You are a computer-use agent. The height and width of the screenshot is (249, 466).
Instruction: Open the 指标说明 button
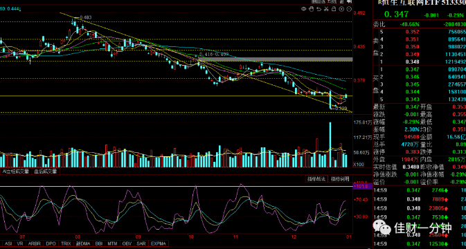[340, 179]
